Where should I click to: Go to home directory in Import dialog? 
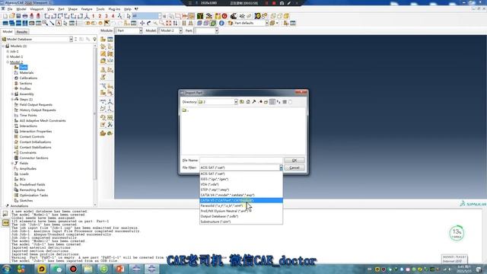[248, 102]
